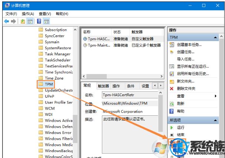Open the 文件(F) menu
This screenshot has height=158, width=225.
[x=11, y=14]
